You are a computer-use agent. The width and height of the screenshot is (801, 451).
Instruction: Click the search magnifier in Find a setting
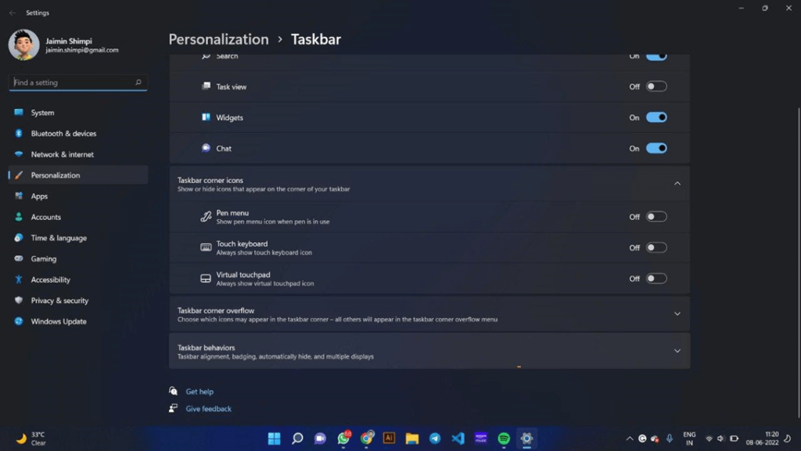pos(138,82)
